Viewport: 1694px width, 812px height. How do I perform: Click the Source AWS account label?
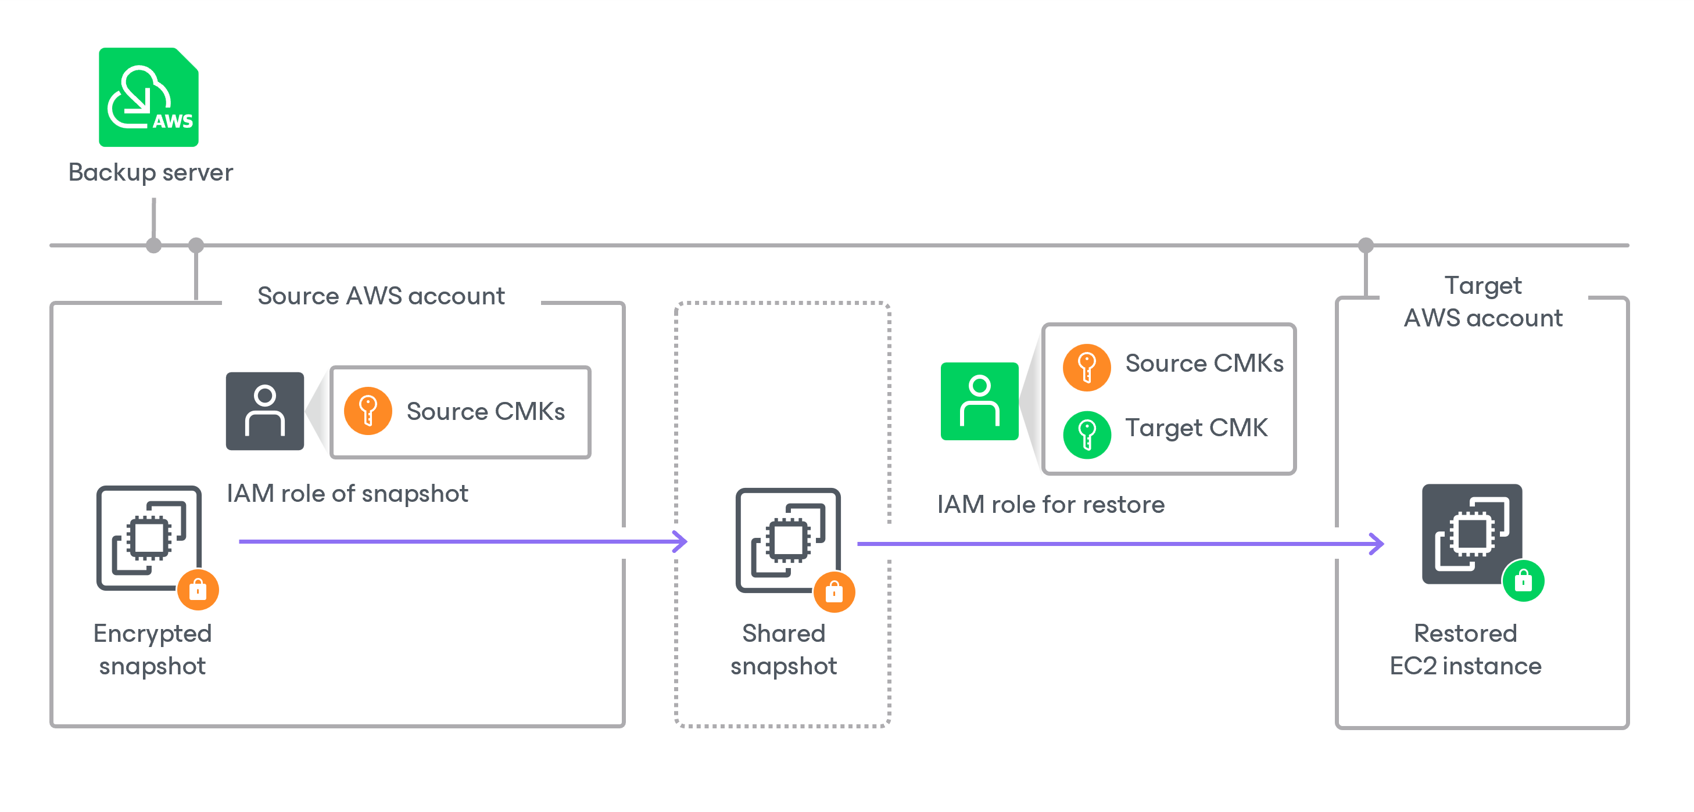pyautogui.click(x=381, y=296)
